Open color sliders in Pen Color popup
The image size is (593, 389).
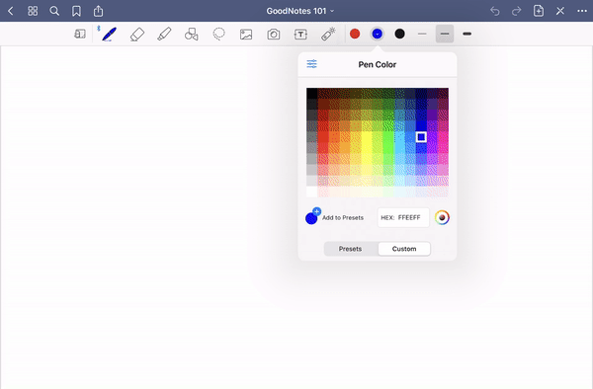(312, 64)
